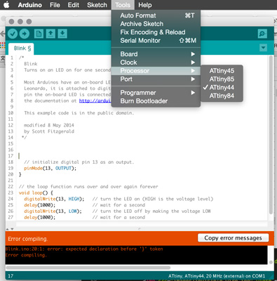Viewport: 277px width, 281px height.
Task: Click the pinMode(13, OUTPUT) code line
Action: coord(50,168)
